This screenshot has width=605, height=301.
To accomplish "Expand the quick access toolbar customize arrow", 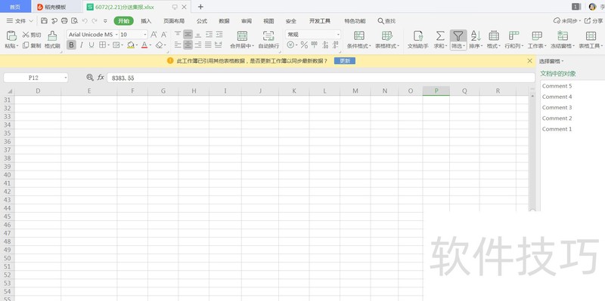I will pyautogui.click(x=105, y=21).
